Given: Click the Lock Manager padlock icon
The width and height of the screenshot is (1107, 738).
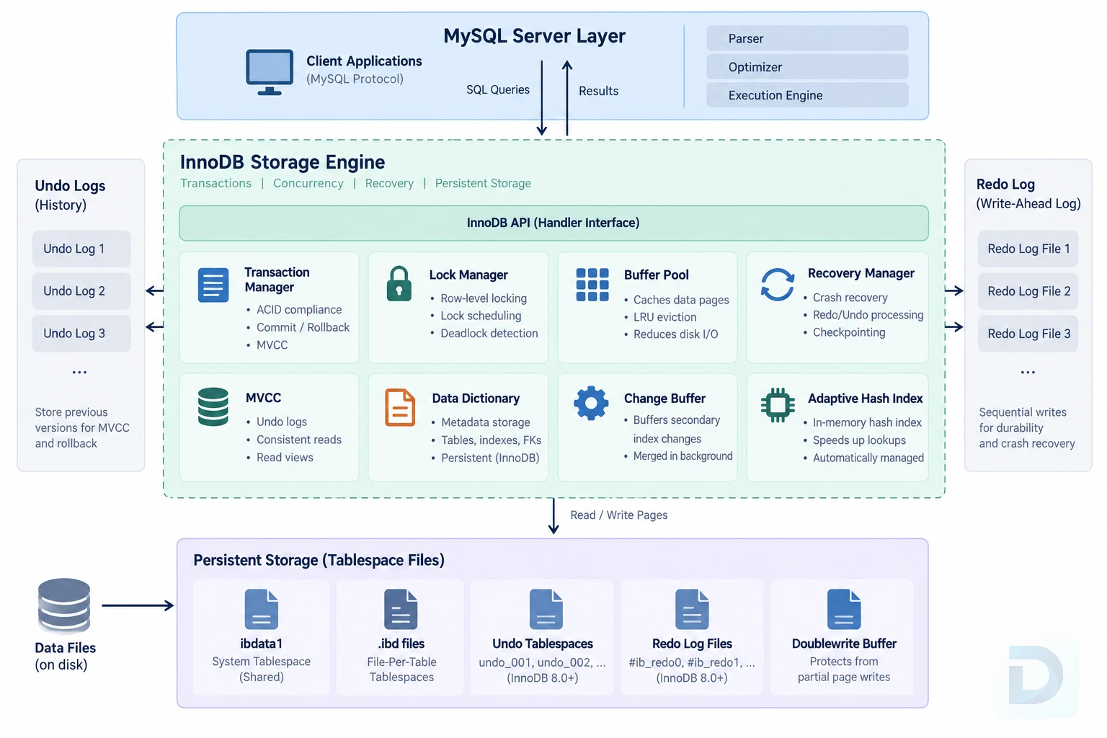Looking at the screenshot, I should 399,283.
